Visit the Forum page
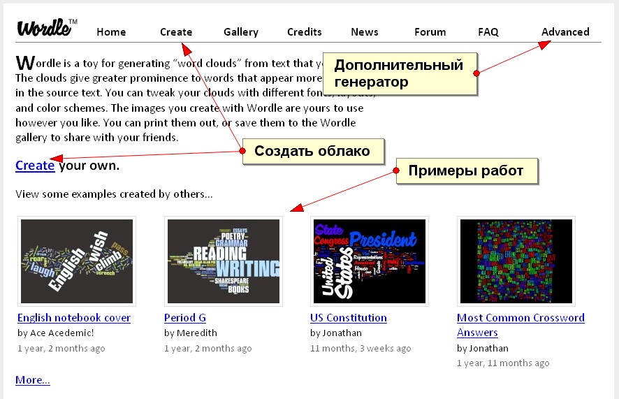 430,32
